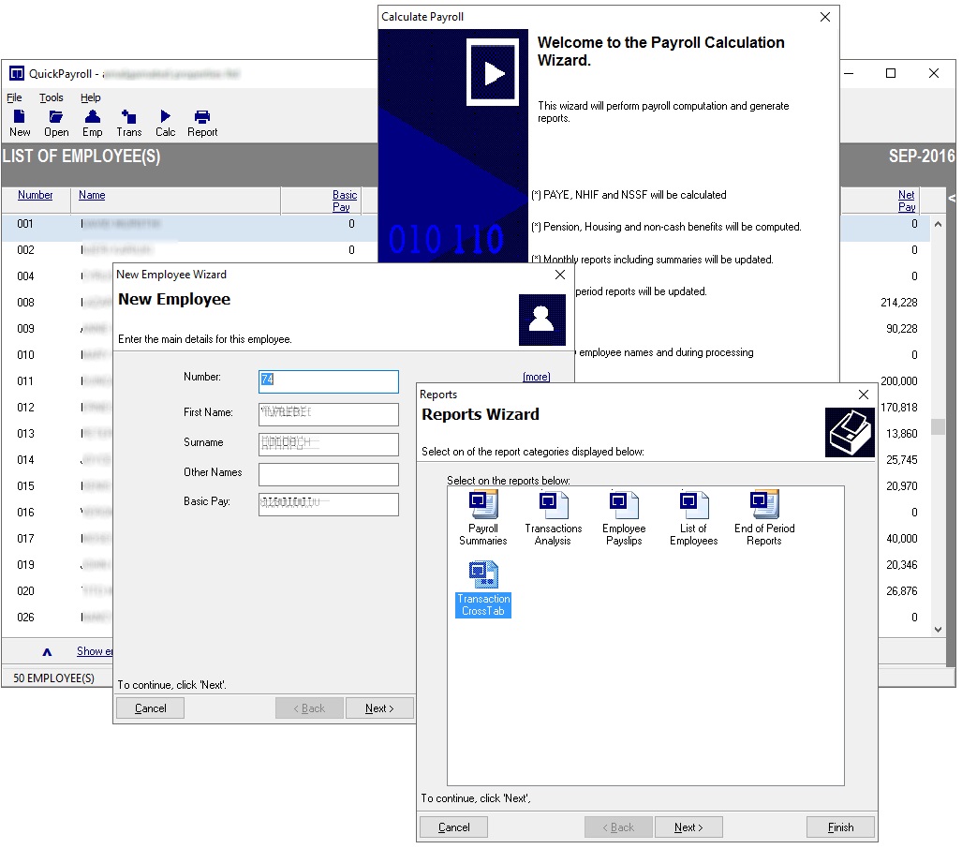
Task: Open the Report toolbar icon
Action: (x=201, y=120)
